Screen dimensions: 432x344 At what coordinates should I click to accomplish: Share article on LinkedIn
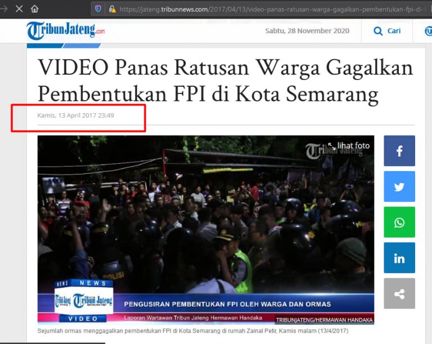pyautogui.click(x=399, y=258)
